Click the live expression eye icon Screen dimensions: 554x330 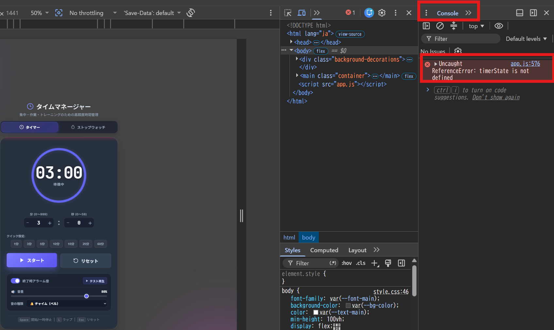click(499, 26)
